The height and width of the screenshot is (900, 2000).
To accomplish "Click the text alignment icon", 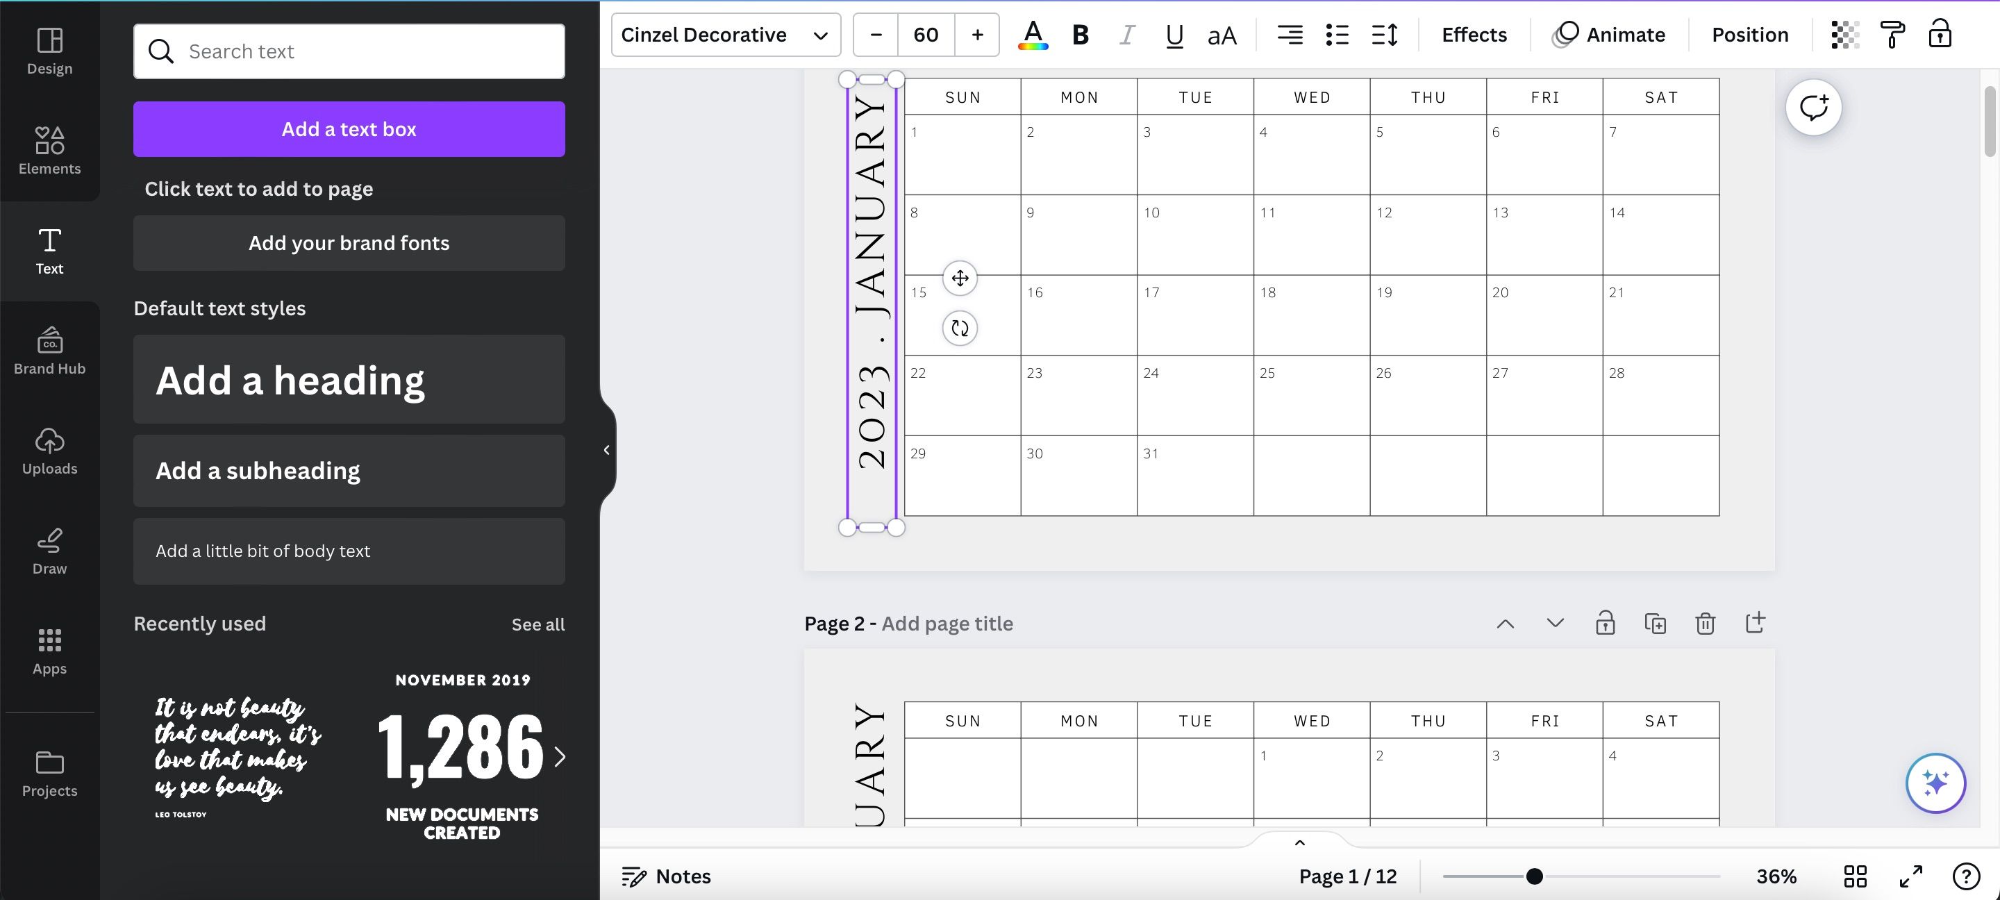I will pos(1290,35).
